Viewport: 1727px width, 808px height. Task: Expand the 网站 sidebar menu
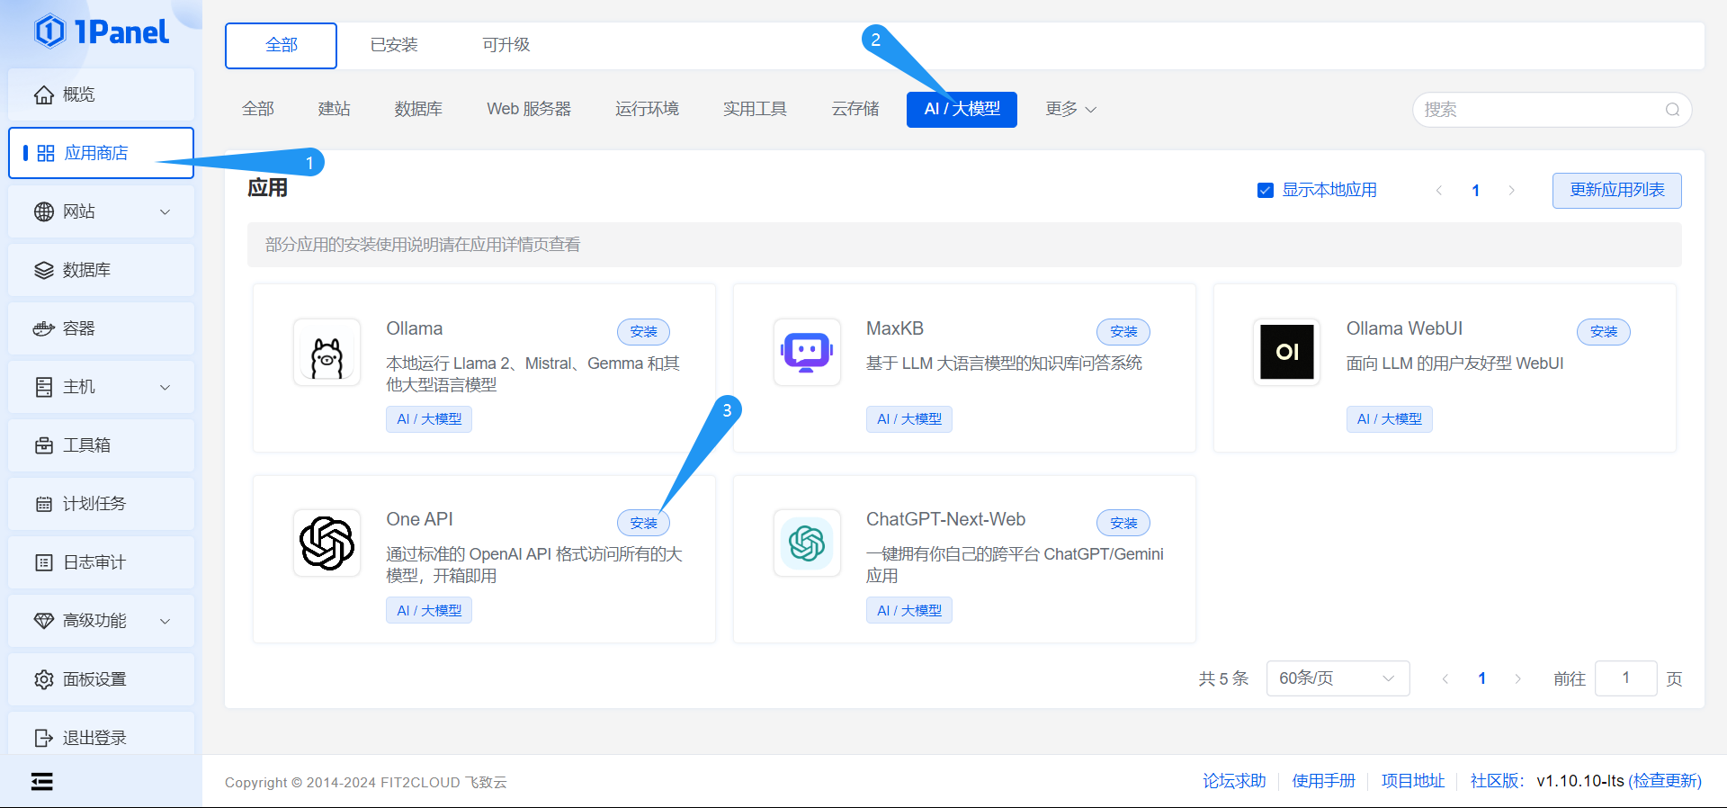101,211
